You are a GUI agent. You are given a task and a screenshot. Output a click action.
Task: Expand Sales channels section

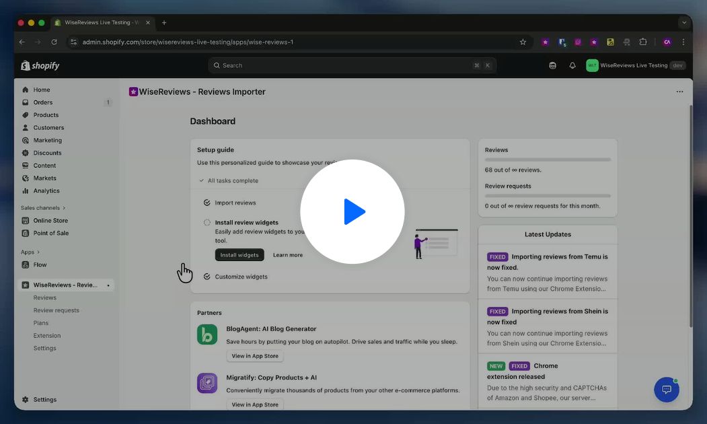pos(43,208)
